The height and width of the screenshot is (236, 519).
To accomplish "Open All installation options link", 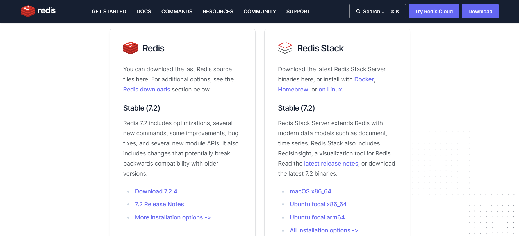I will [324, 230].
